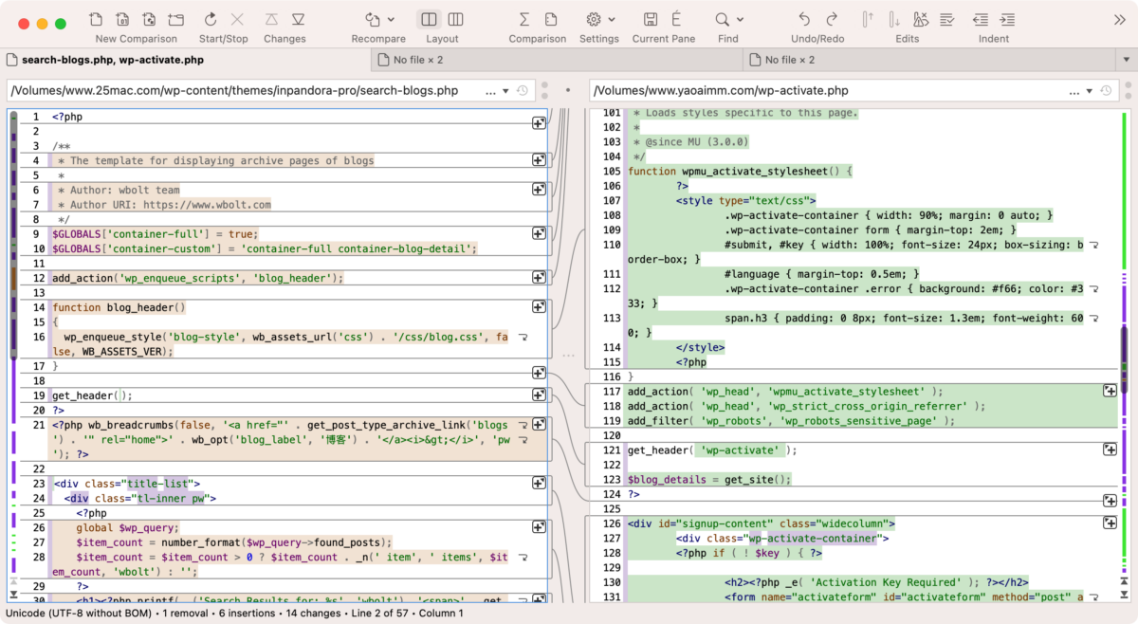Viewport: 1138px width, 624px height.
Task: Click the history clock icon beside wp-activate.php path
Action: tap(1105, 91)
